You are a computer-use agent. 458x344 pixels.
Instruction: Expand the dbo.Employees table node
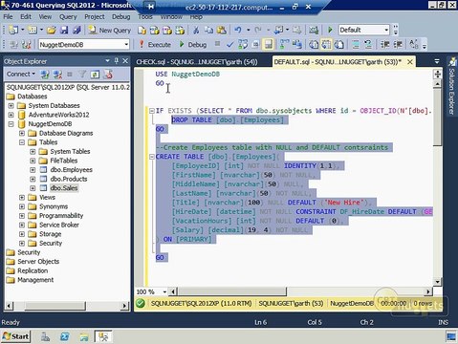33,170
